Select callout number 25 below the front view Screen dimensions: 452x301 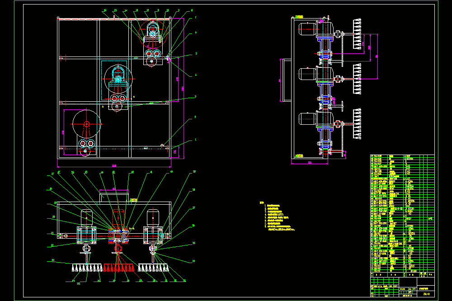[78, 283]
